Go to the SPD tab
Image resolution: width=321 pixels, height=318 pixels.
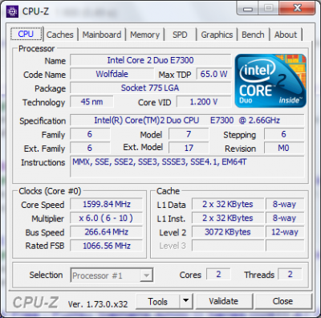pyautogui.click(x=180, y=35)
